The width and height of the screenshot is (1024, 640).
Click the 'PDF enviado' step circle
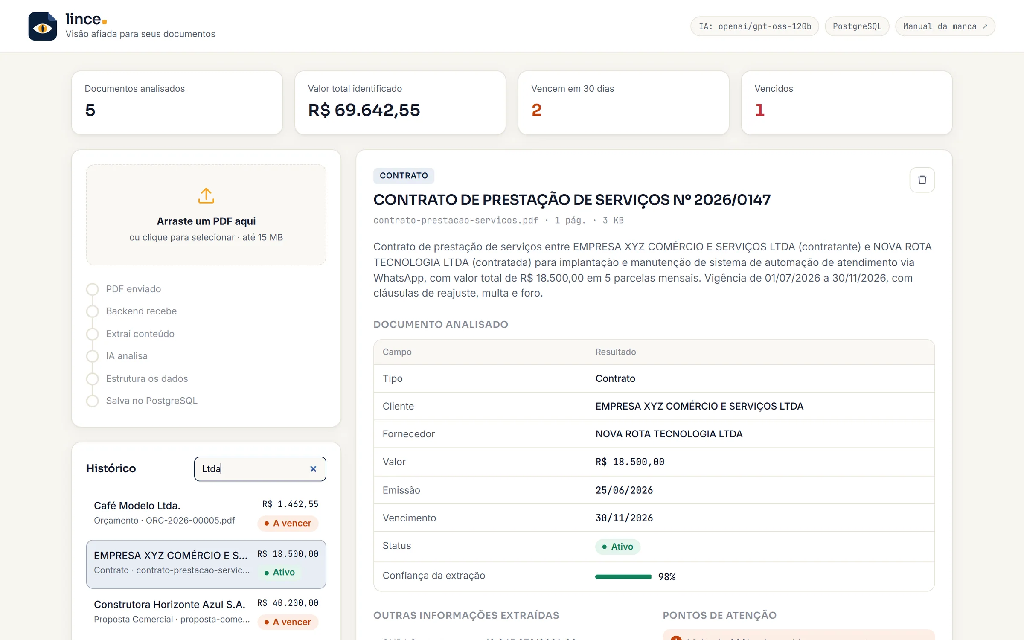[x=92, y=289]
